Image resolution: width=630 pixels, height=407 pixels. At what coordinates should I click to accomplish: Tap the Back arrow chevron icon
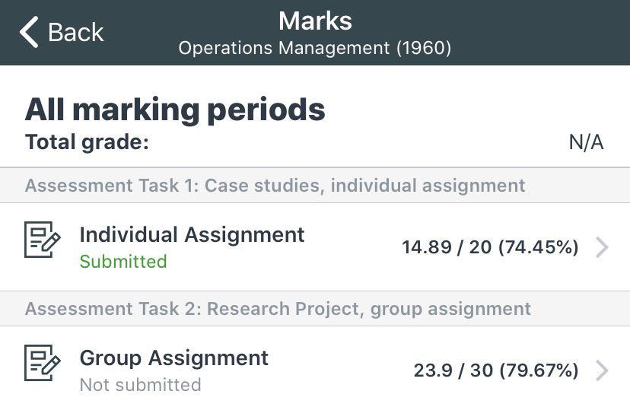coord(29,33)
